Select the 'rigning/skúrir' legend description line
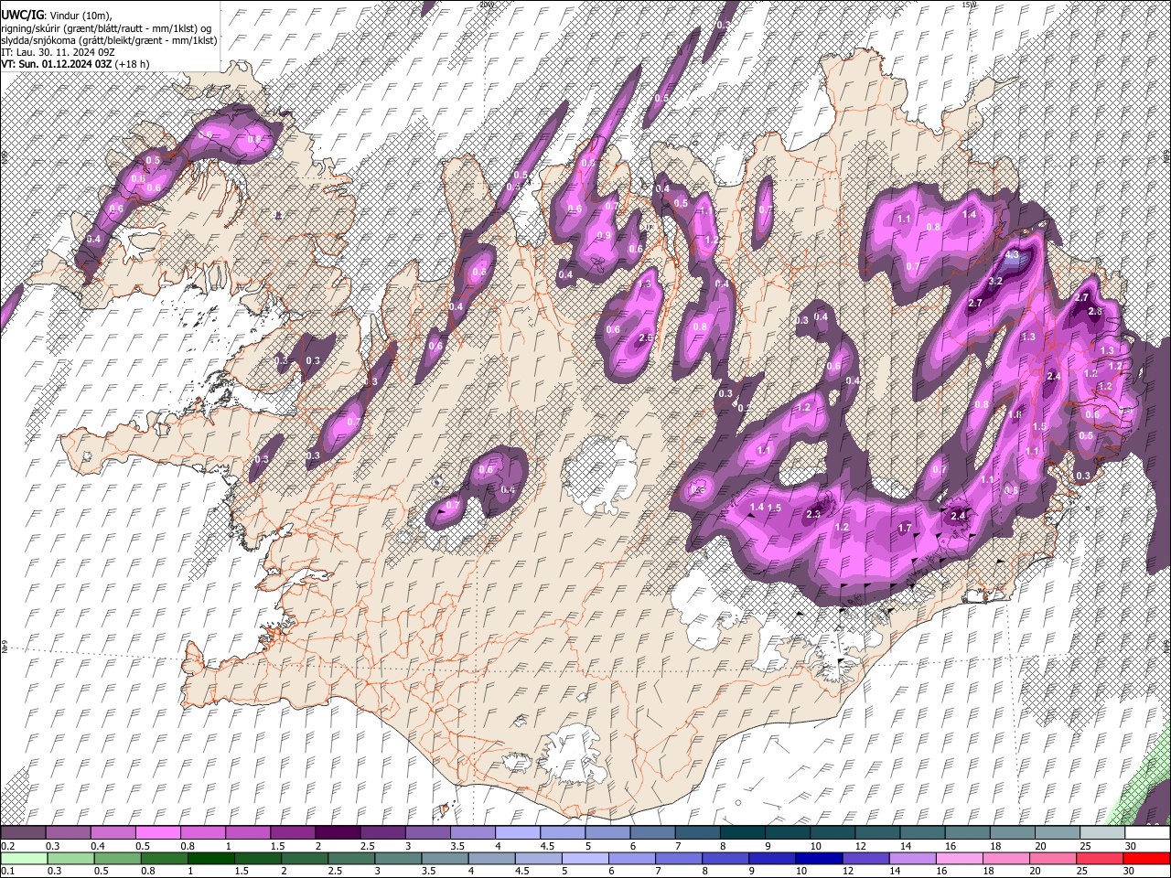The height and width of the screenshot is (878, 1171). (x=106, y=28)
